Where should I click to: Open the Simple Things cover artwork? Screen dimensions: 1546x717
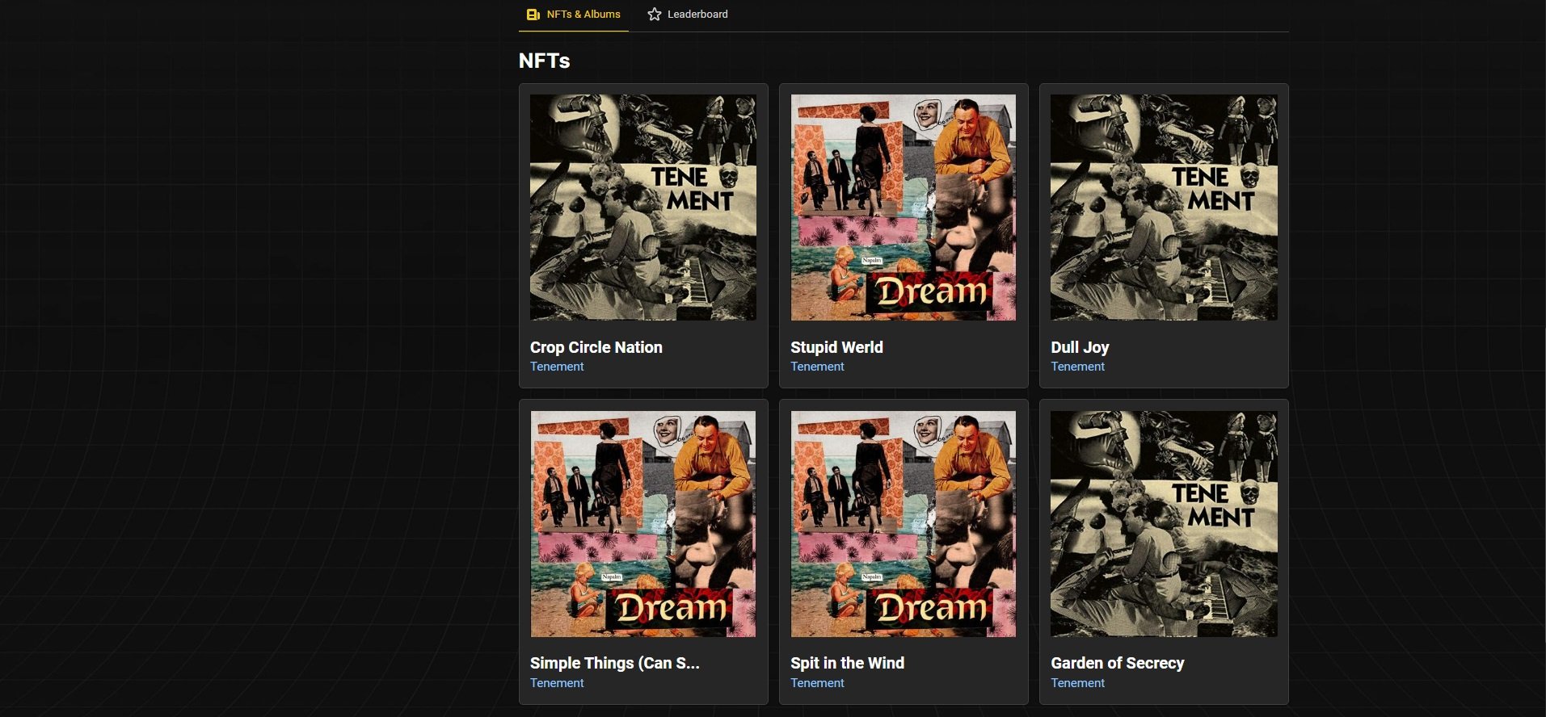(x=642, y=524)
